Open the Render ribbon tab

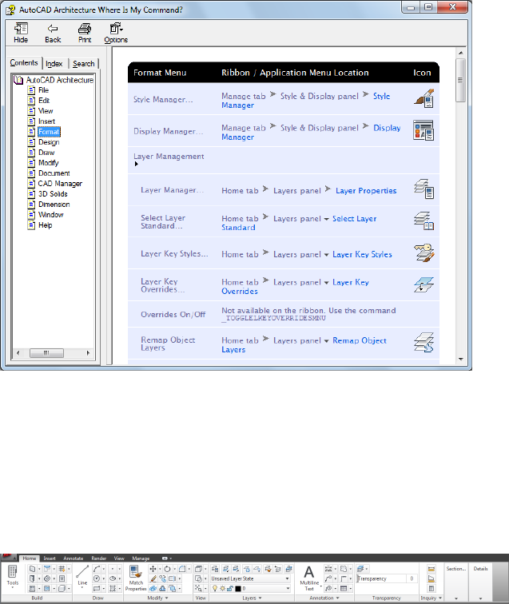(x=98, y=558)
